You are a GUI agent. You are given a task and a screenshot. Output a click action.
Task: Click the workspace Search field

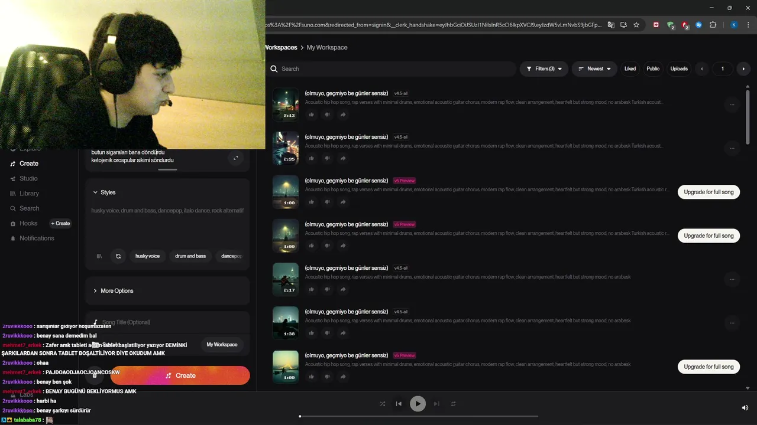coord(392,69)
